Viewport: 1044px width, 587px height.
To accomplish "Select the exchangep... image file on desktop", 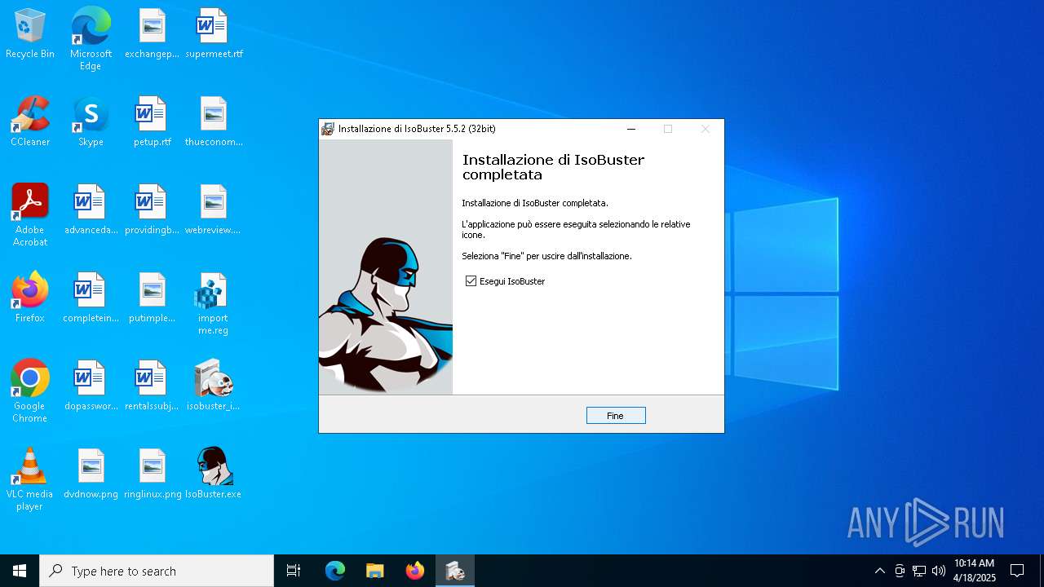I will pyautogui.click(x=152, y=34).
